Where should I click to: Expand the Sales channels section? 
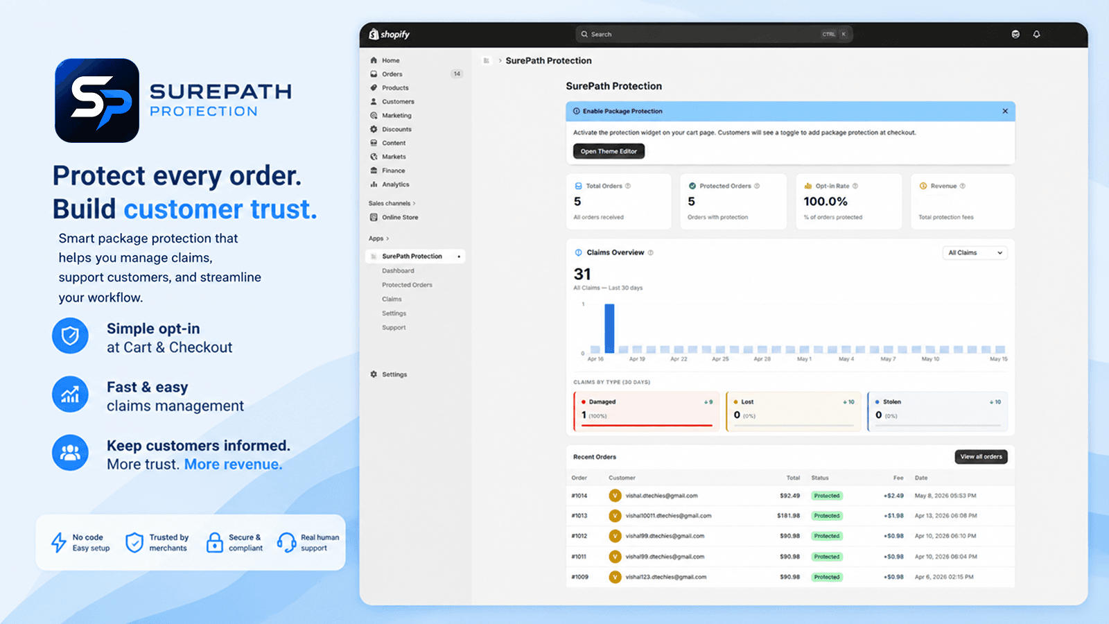pyautogui.click(x=392, y=203)
